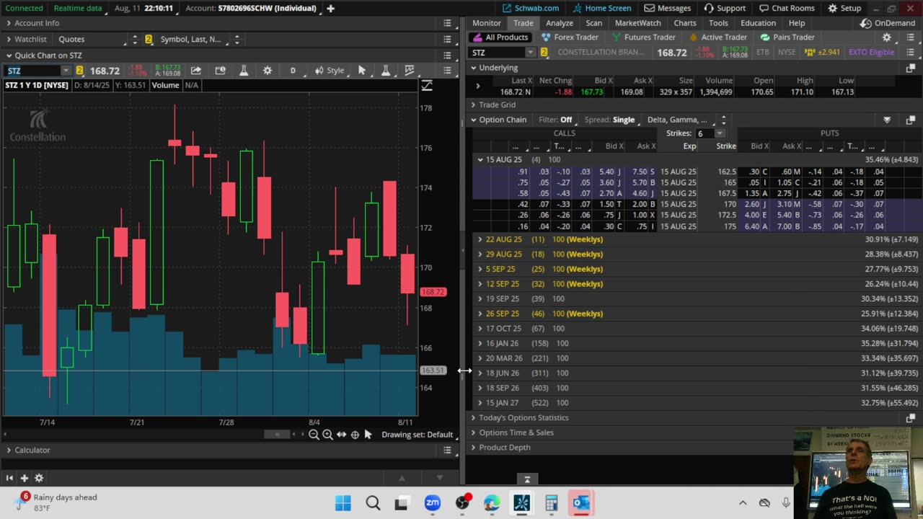This screenshot has height=519, width=923.
Task: Open the chart studies line-graph icon
Action: point(410,70)
